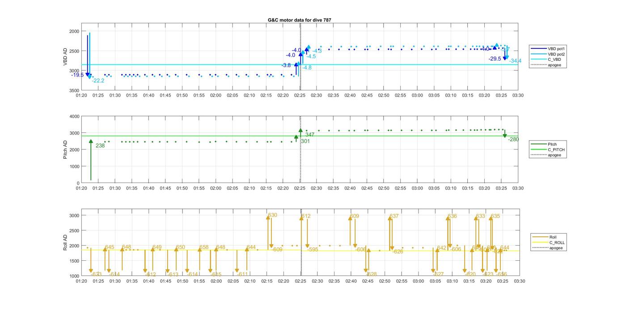The image size is (626, 310).
Task: Click '03:30' time tick under VBD plot
Action: click(518, 95)
